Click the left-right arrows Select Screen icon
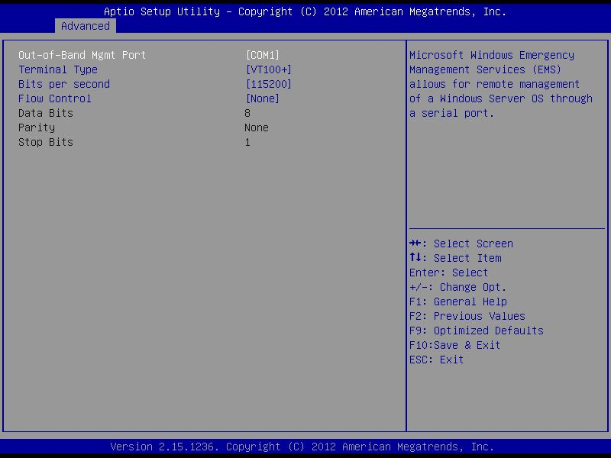 (416, 244)
